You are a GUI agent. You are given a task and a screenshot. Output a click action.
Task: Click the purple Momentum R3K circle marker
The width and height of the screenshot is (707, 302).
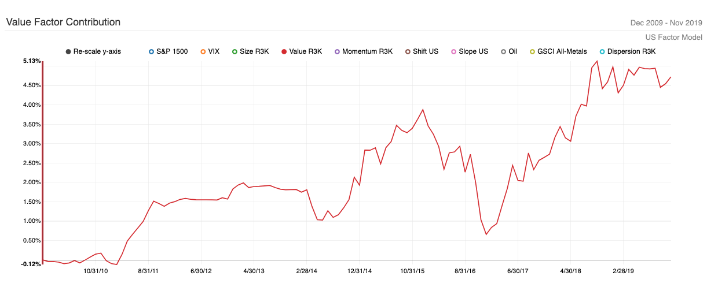coord(337,51)
